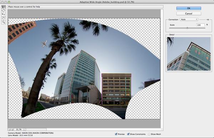This screenshot has height=138, width=214.
Task: Select the Move tool
Action: (4, 14)
